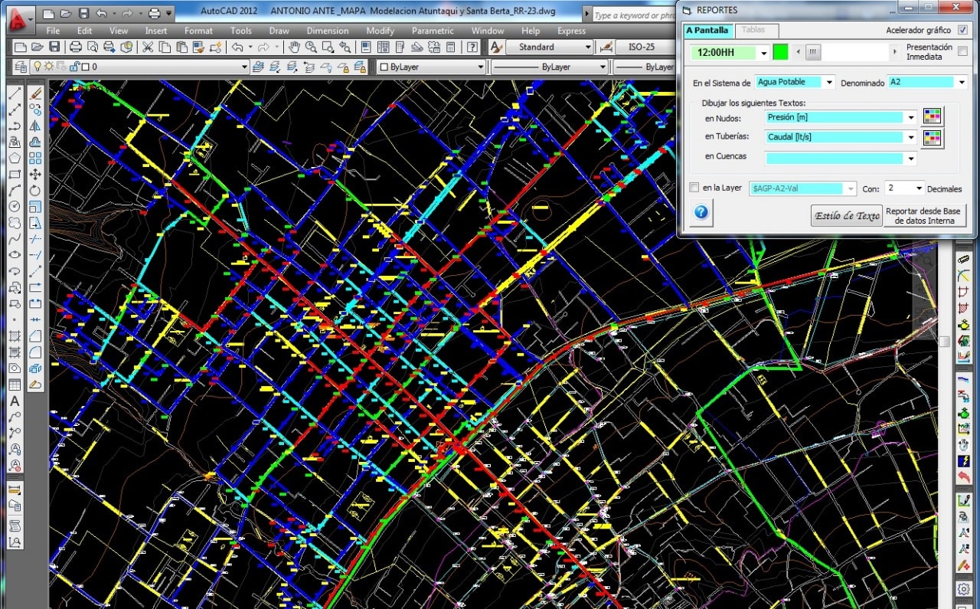Open Layer Properties Manager icon
This screenshot has width=980, height=609.
[20, 67]
